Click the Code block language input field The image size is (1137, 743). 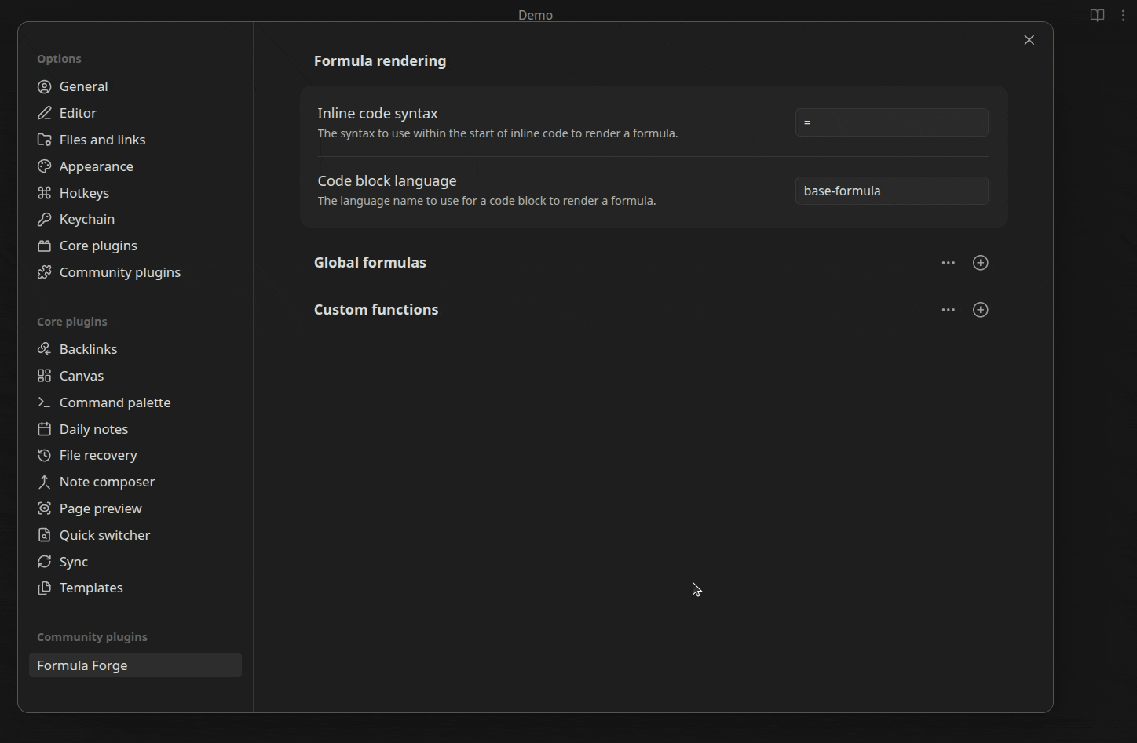(891, 191)
